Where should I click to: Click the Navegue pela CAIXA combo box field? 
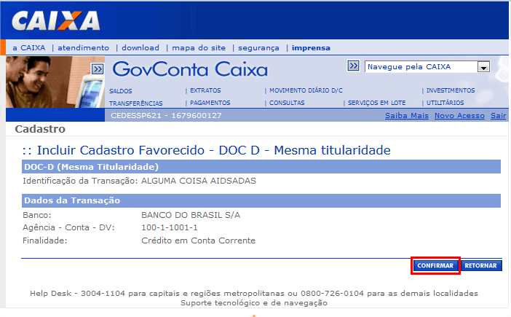427,67
